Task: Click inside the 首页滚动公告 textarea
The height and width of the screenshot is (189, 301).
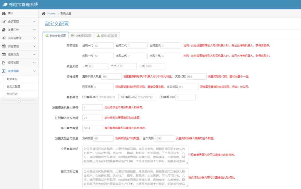Action: coord(135,178)
